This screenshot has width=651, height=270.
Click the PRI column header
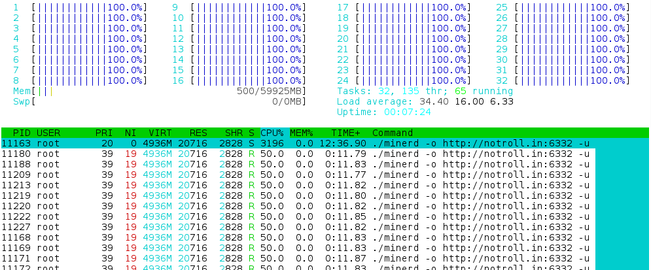[x=104, y=133]
